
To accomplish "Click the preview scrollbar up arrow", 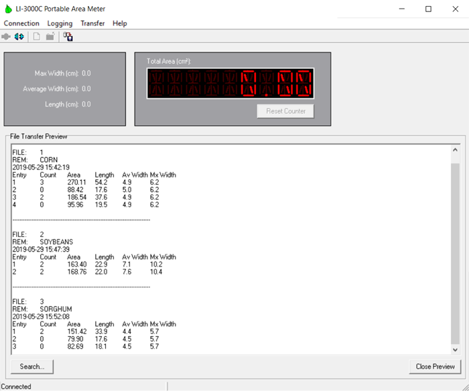I will (455, 150).
